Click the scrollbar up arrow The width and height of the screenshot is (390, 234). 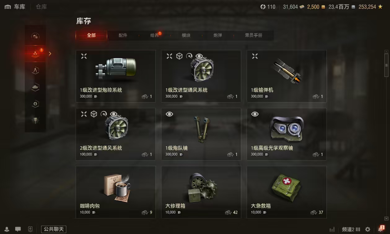point(386,52)
